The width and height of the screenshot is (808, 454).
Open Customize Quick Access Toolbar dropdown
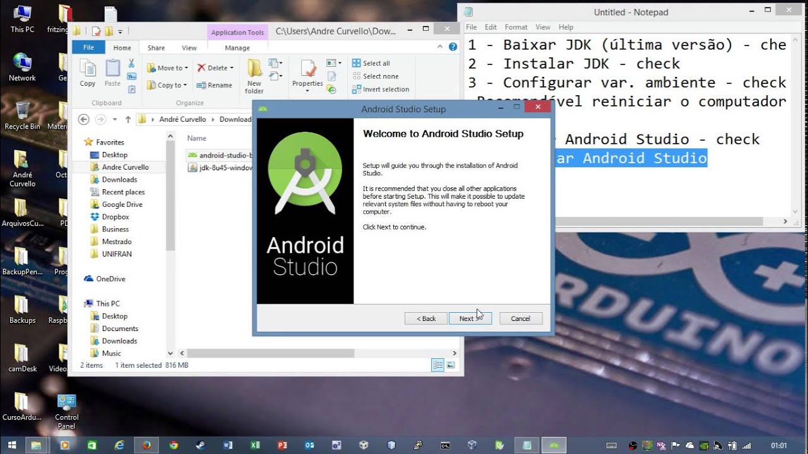pyautogui.click(x=120, y=31)
